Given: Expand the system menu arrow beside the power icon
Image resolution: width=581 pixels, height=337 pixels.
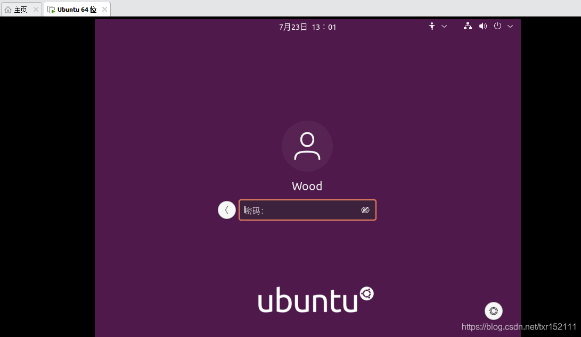Looking at the screenshot, I should click(510, 26).
